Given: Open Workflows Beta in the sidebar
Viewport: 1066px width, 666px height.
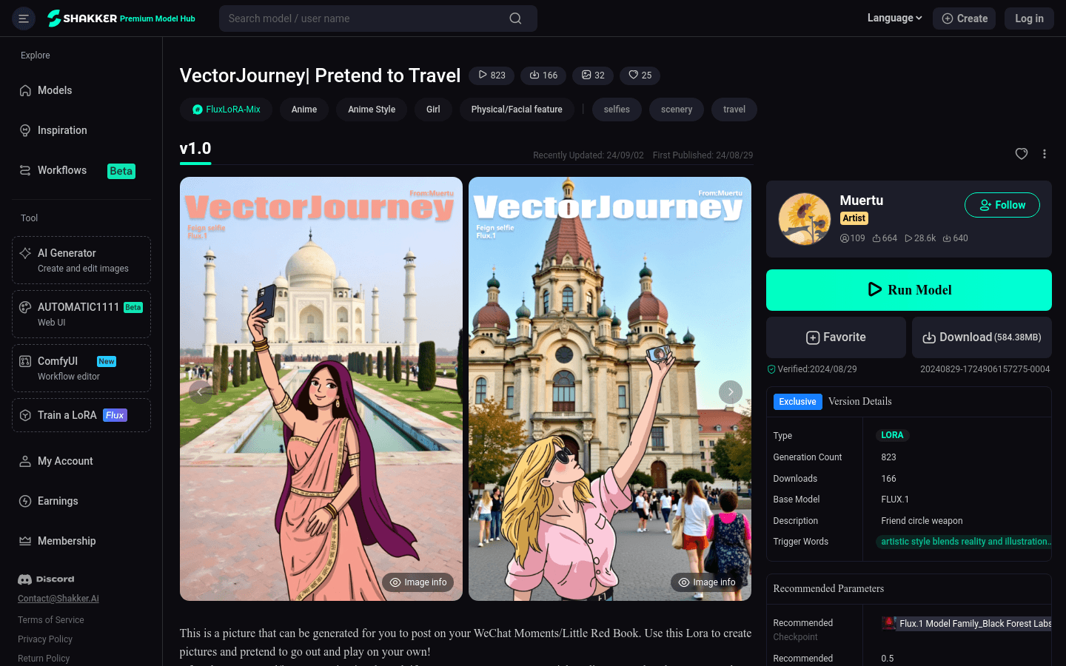Looking at the screenshot, I should point(81,170).
